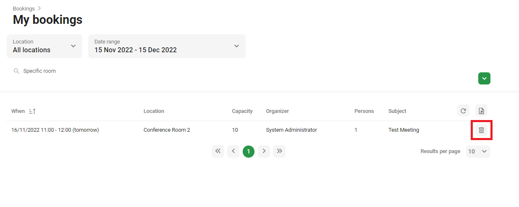Jump to the last page

(x=279, y=151)
